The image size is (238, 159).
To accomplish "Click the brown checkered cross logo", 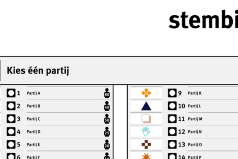I will tap(146, 144).
